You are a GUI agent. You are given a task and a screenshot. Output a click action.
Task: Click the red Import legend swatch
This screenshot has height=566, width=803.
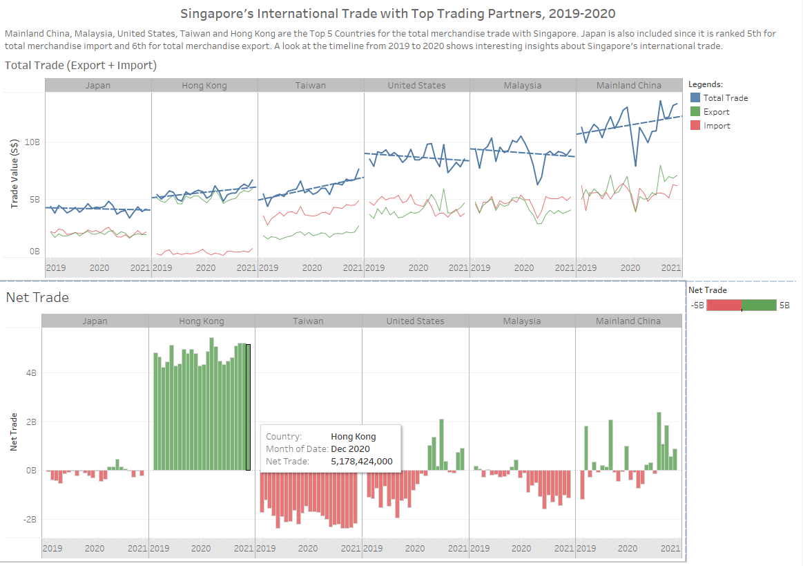tap(695, 126)
